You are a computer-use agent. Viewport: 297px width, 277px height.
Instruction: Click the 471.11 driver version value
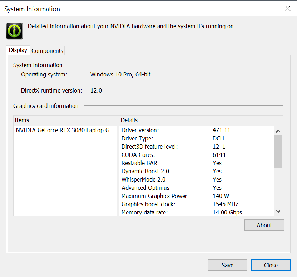[221, 130]
